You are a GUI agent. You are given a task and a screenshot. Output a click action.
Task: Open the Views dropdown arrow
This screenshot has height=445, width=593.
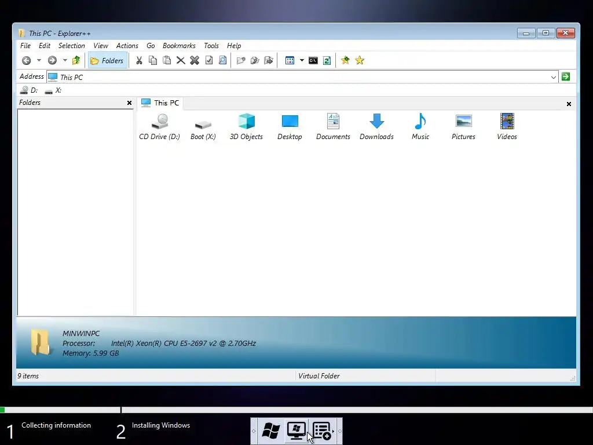click(x=302, y=60)
